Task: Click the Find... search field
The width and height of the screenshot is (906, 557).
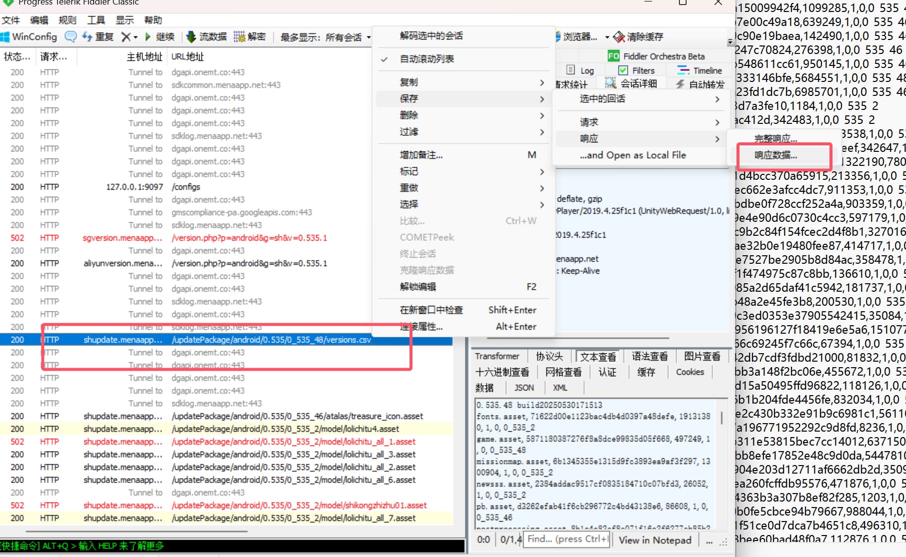Action: 566,540
